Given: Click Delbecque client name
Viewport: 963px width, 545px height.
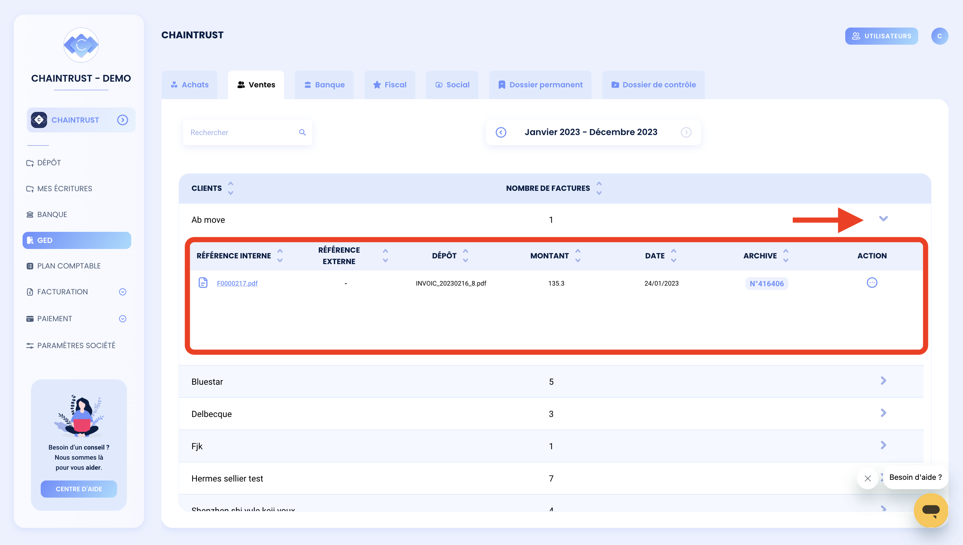Looking at the screenshot, I should tap(211, 414).
